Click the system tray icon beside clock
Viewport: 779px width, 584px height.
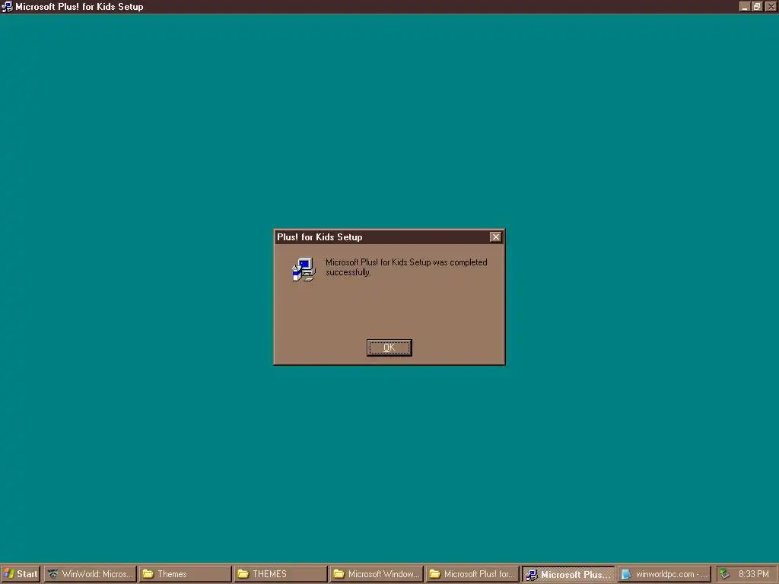724,573
